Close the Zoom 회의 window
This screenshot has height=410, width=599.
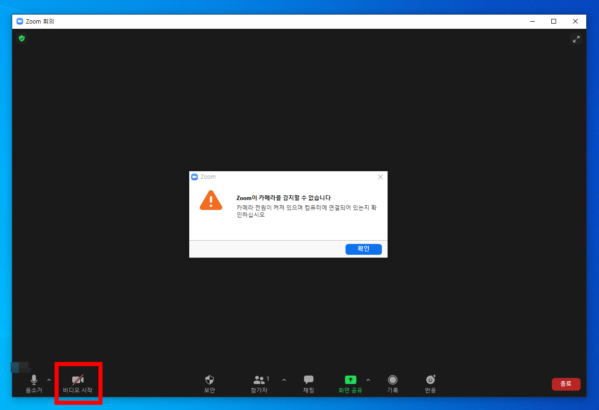click(x=575, y=21)
